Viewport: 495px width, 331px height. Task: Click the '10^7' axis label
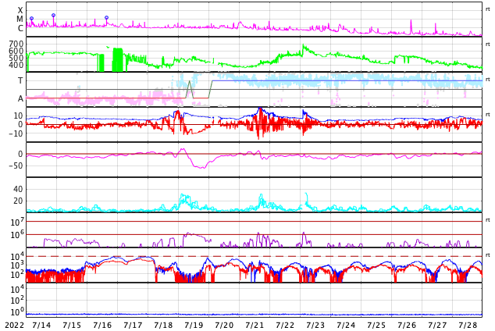point(17,222)
